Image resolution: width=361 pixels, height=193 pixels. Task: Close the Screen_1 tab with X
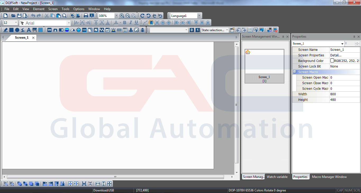click(33, 38)
